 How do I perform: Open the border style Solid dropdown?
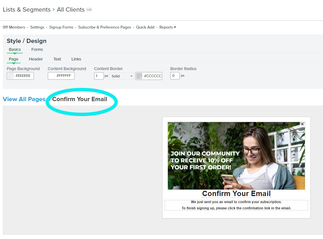pyautogui.click(x=122, y=76)
